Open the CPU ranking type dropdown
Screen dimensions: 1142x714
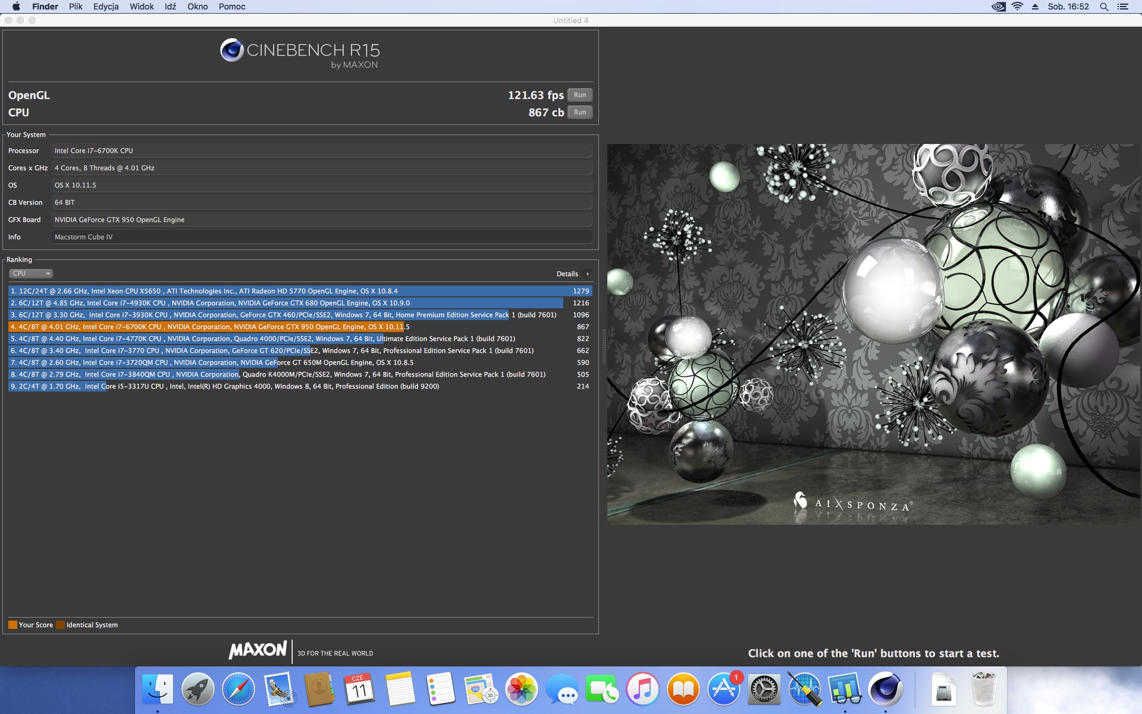(31, 274)
